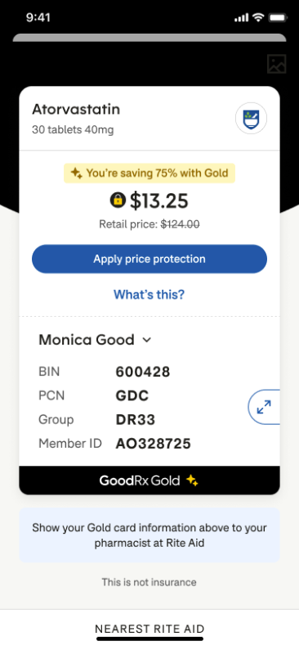Tap gold sparkle icon next to GoodRx Gold

tap(192, 481)
